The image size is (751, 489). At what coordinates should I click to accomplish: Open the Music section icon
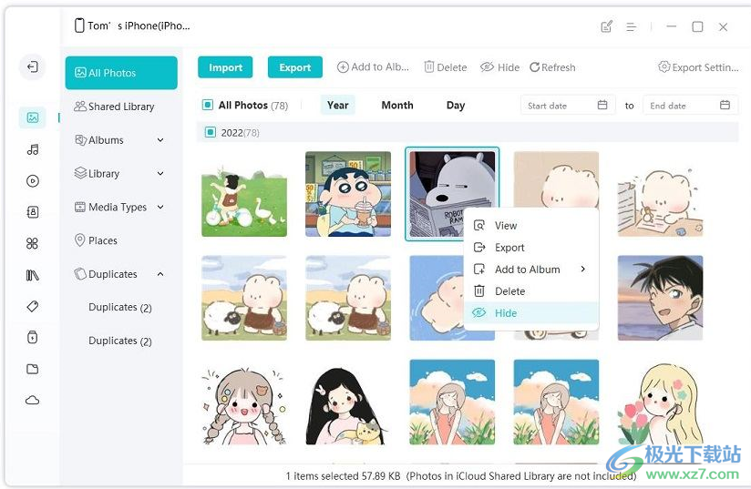pyautogui.click(x=33, y=149)
